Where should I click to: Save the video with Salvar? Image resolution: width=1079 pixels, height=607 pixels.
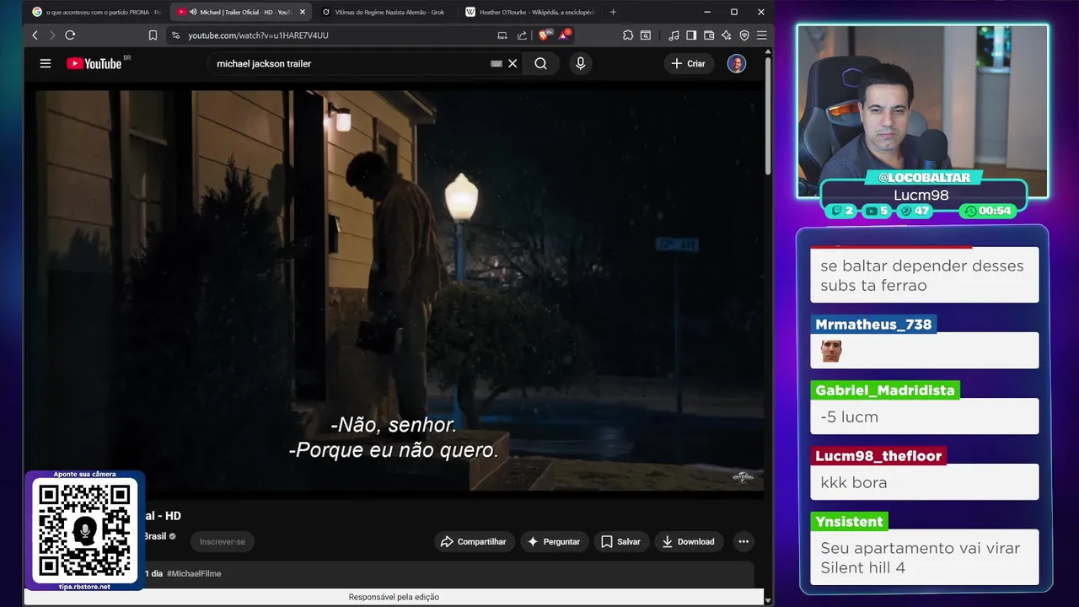click(621, 541)
